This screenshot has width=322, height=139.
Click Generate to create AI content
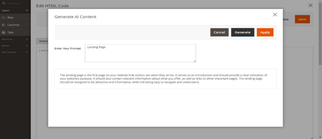pyautogui.click(x=242, y=32)
